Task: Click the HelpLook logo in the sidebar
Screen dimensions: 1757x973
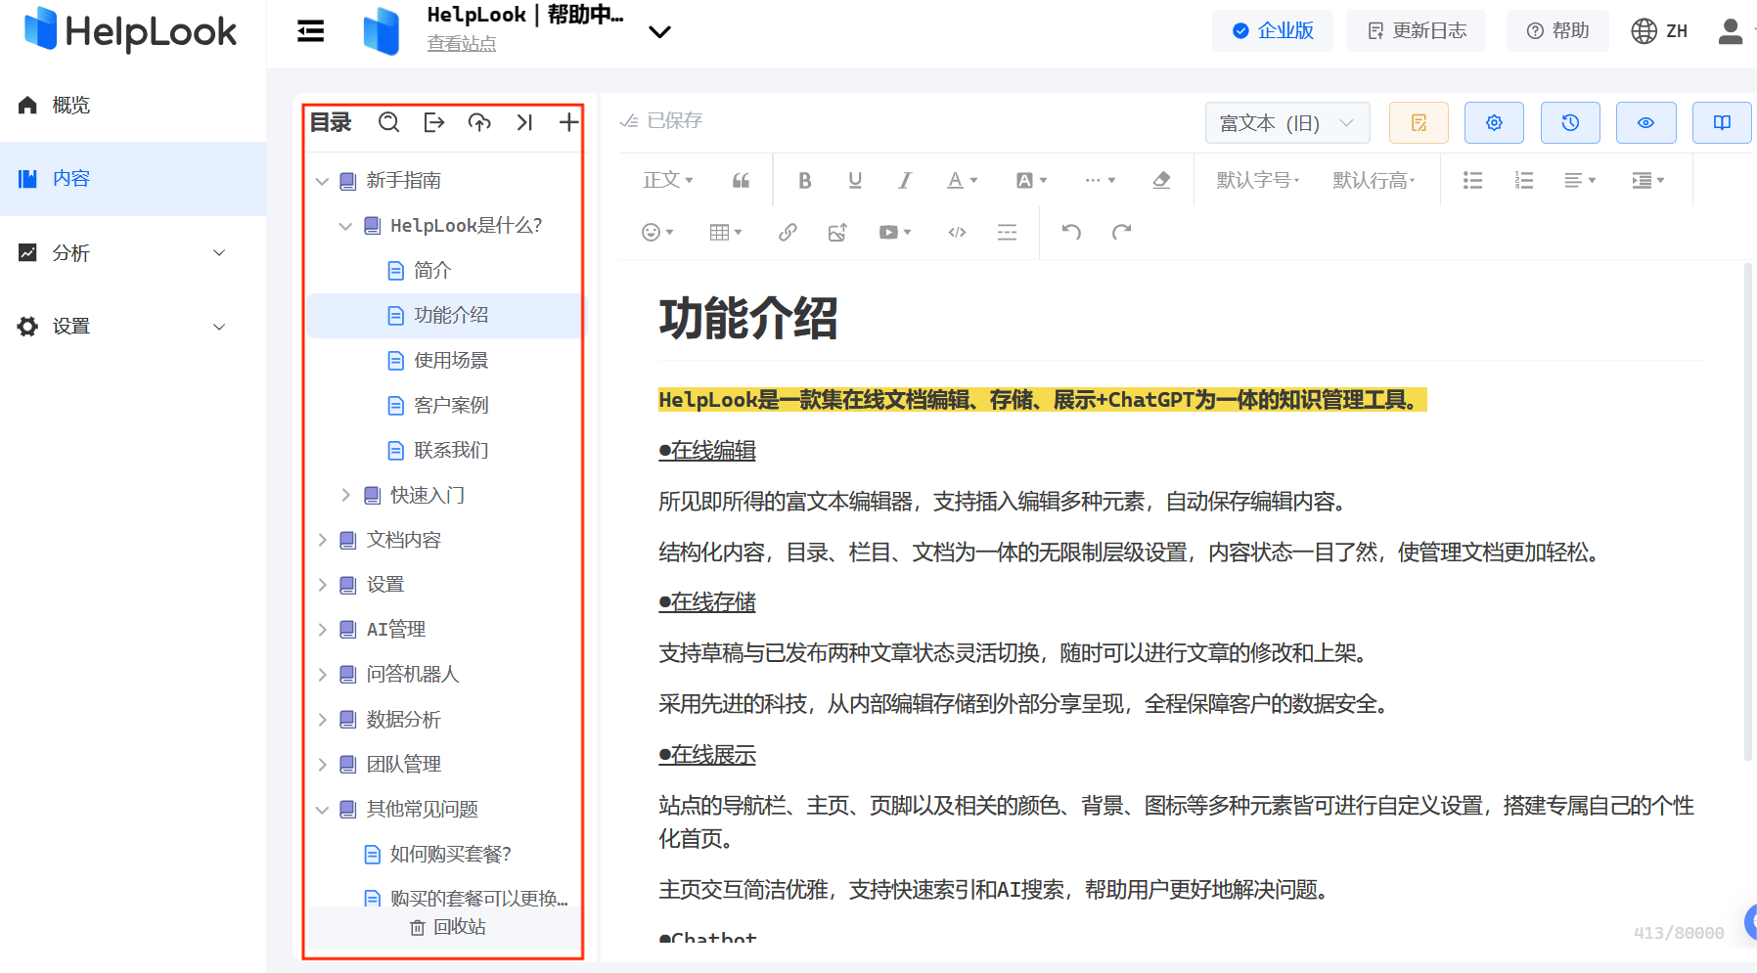Action: tap(130, 30)
